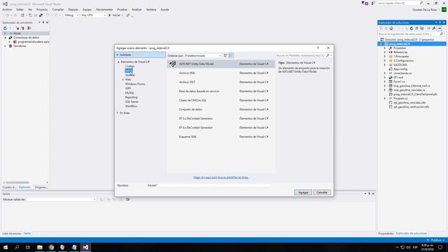
Task: Select Form1.cs in Solution Explorer
Action: click(399, 82)
